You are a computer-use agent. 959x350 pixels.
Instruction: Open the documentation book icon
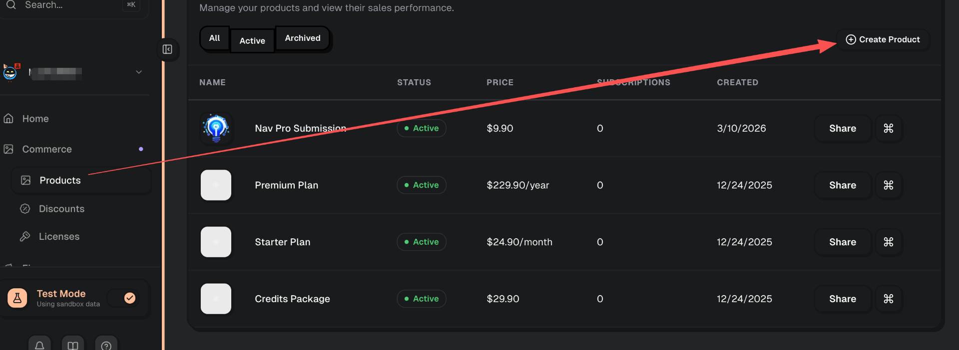coord(73,345)
